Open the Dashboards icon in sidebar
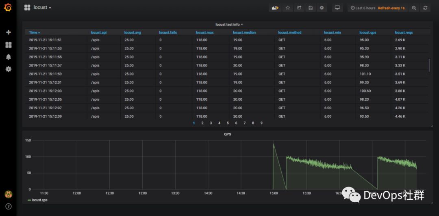Image resolution: width=439 pixels, height=216 pixels. pos(8,45)
